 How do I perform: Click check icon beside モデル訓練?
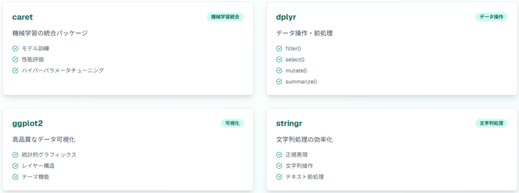15,48
